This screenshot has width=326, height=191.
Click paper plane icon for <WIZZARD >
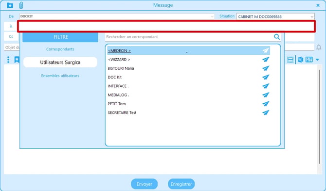(x=266, y=60)
